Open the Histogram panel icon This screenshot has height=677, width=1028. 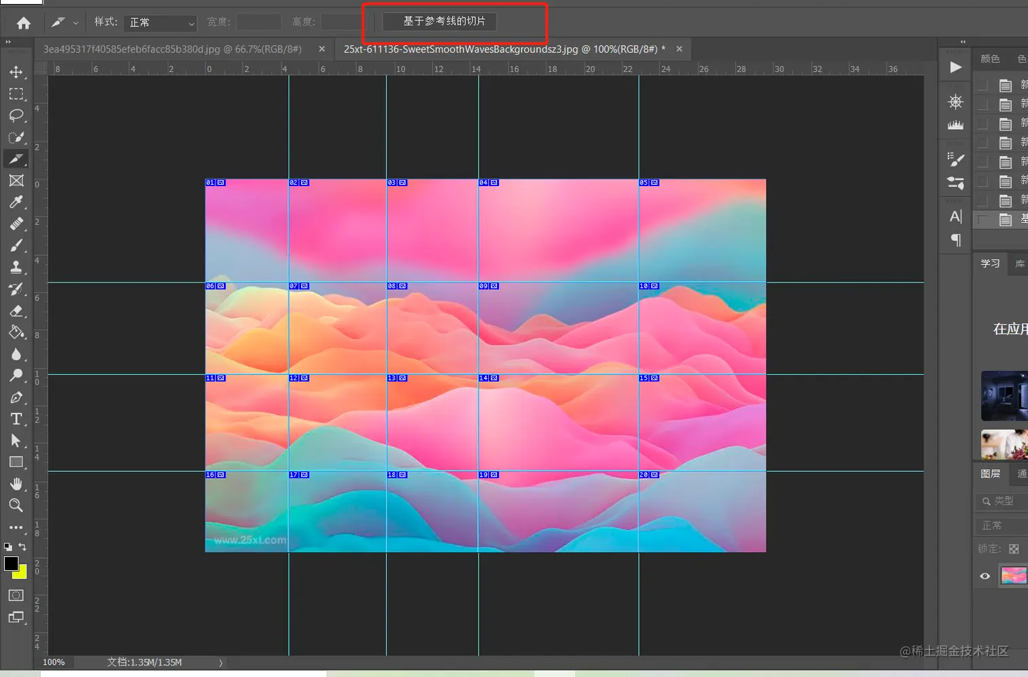[955, 125]
